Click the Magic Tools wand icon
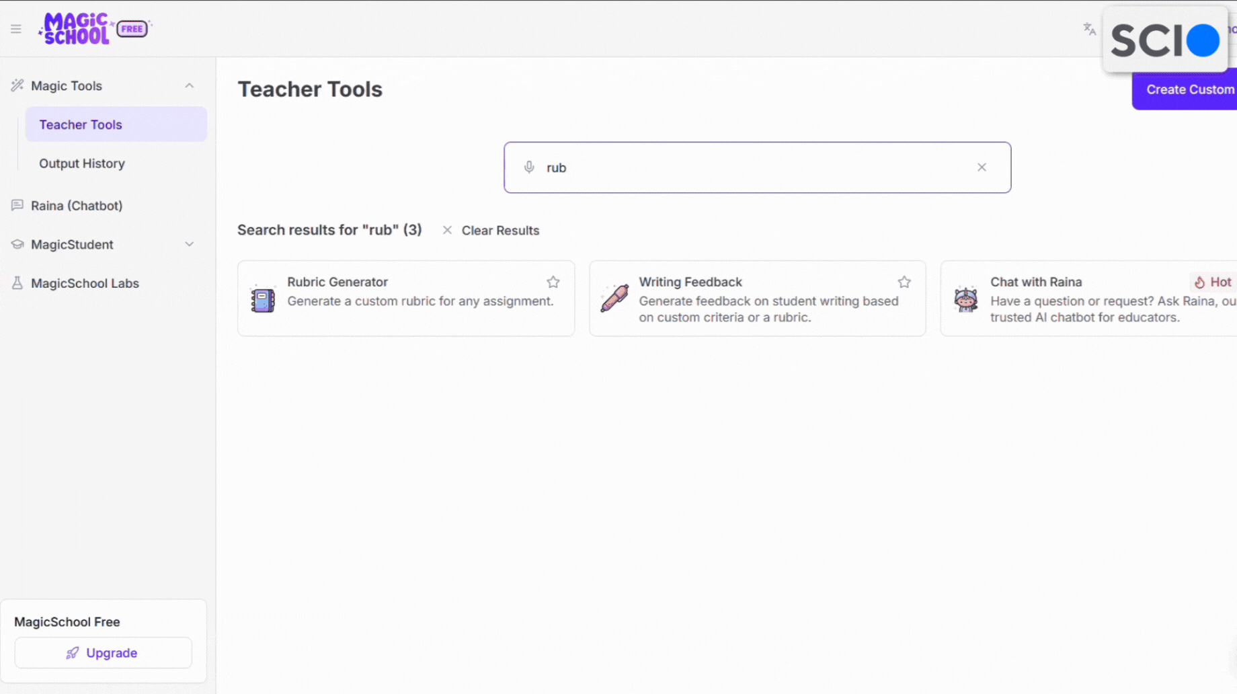This screenshot has height=694, width=1237. [x=17, y=85]
